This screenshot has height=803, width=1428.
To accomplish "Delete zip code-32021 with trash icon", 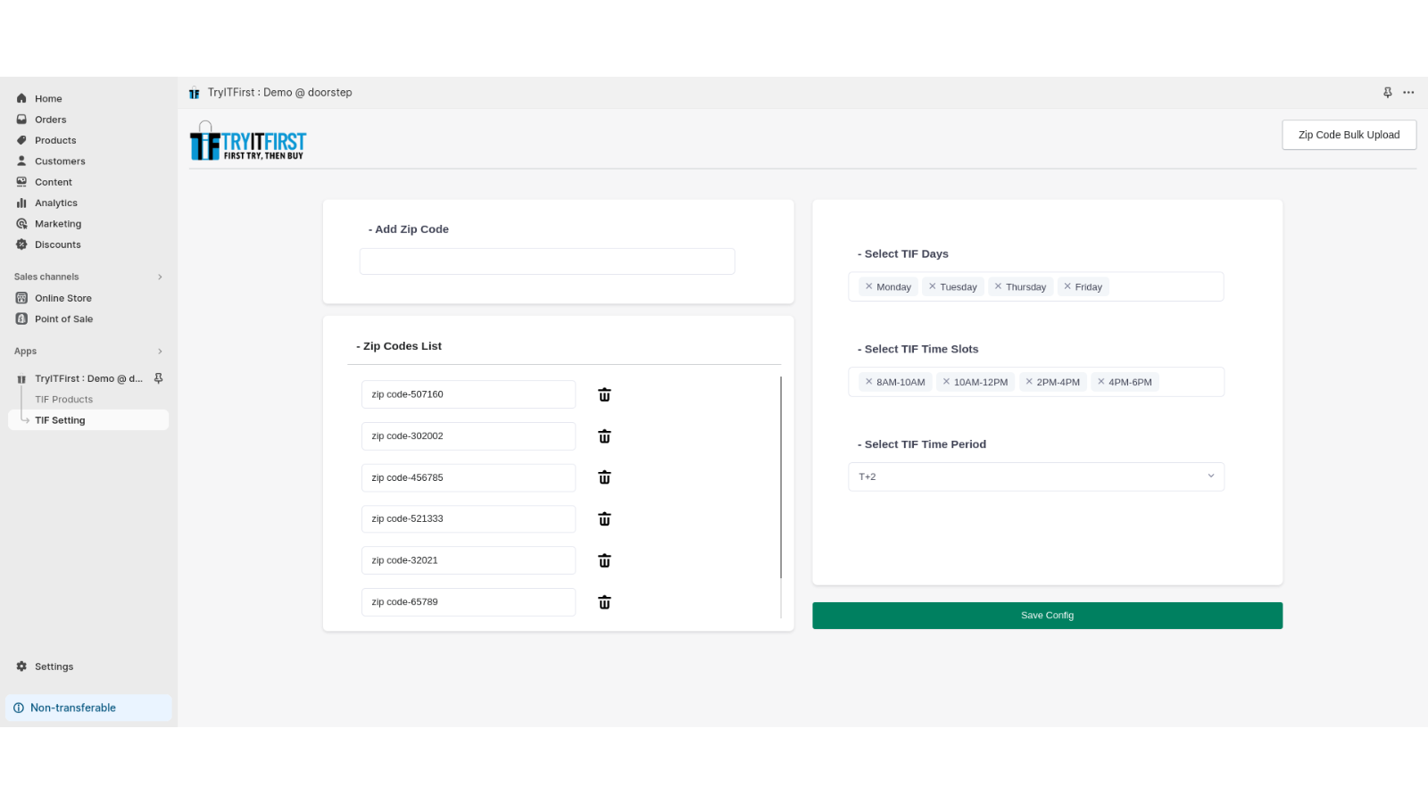I will (604, 560).
